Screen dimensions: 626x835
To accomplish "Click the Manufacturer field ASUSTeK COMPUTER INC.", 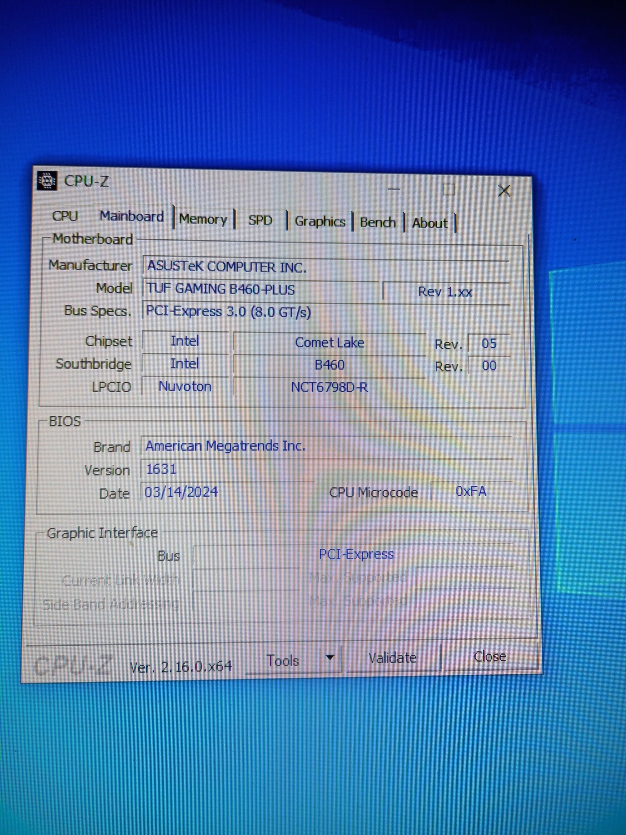I will coord(326,267).
